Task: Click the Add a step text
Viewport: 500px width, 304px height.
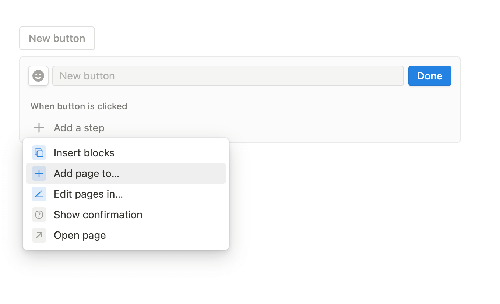Action: pyautogui.click(x=79, y=128)
